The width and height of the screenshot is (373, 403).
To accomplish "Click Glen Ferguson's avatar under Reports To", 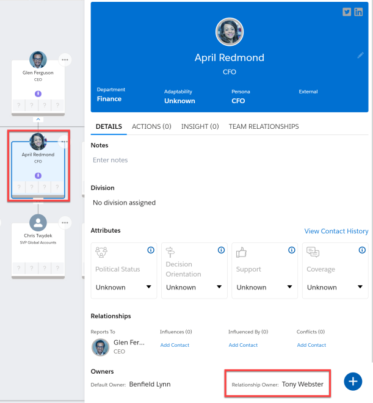I will pos(101,347).
